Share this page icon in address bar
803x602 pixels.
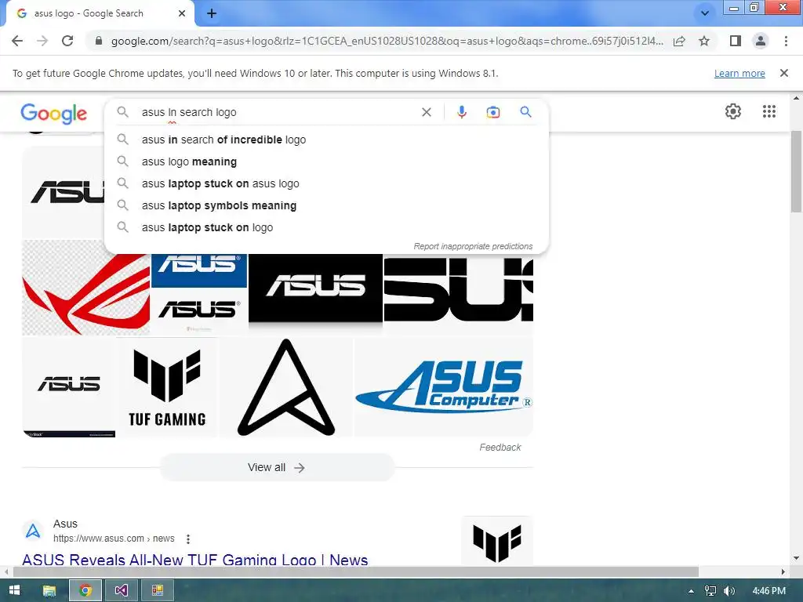(679, 41)
